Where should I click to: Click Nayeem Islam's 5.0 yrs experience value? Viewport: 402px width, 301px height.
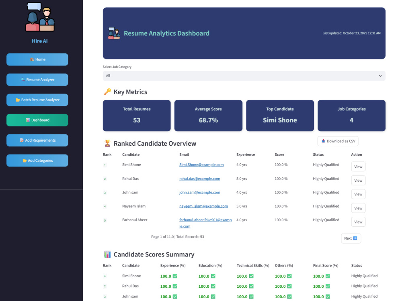point(242,206)
